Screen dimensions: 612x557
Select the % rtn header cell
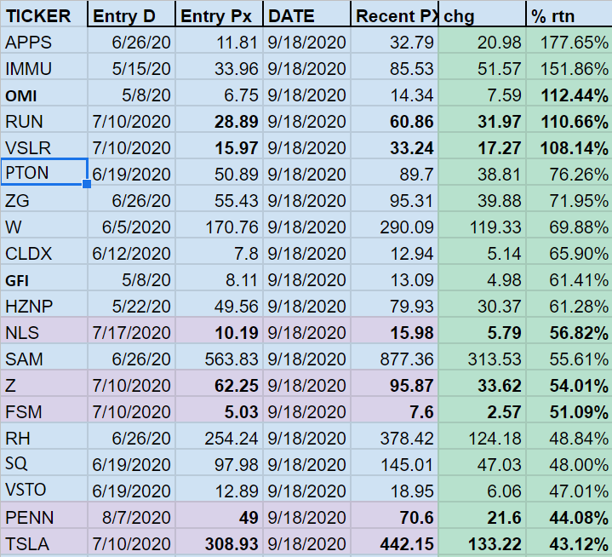569,14
